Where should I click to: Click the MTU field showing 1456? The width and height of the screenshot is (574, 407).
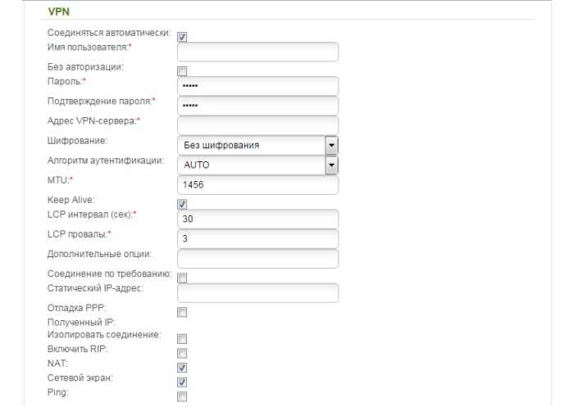(257, 185)
